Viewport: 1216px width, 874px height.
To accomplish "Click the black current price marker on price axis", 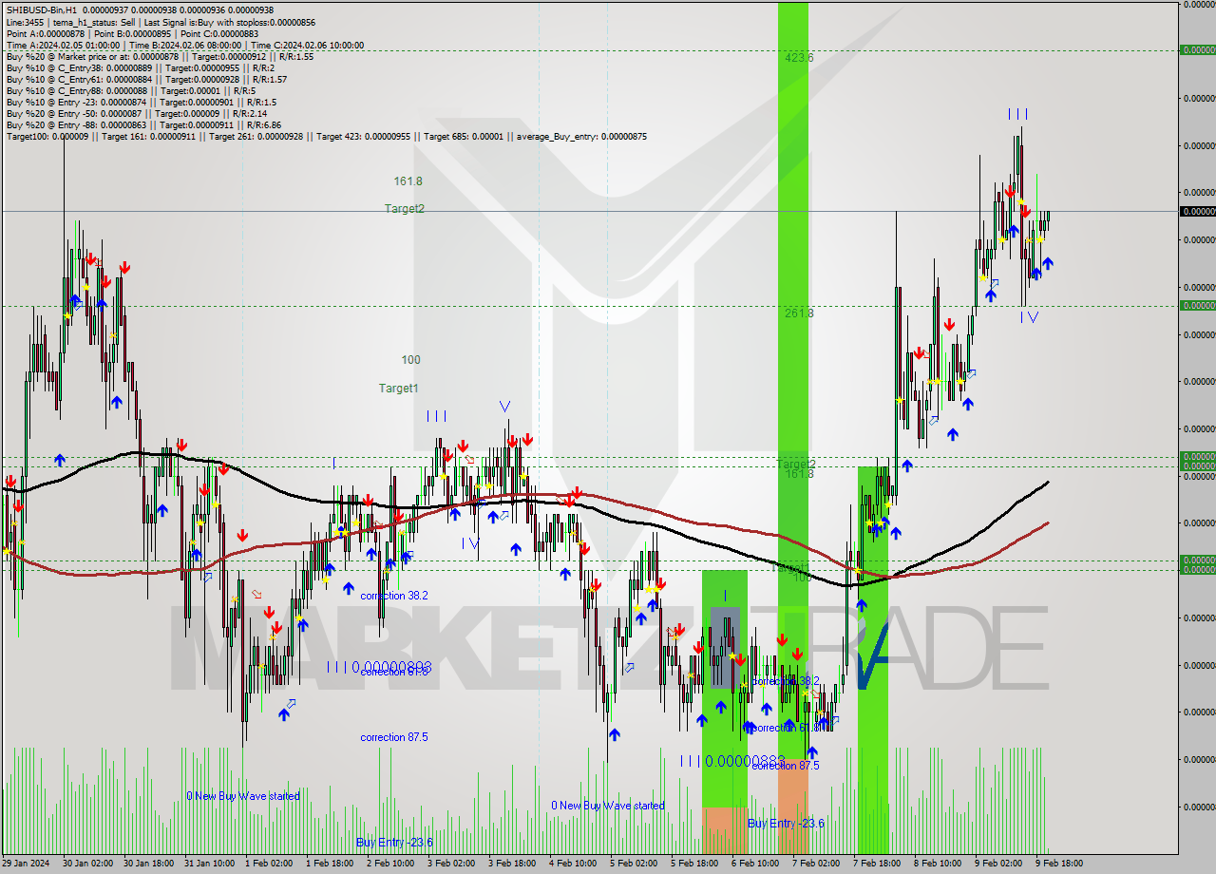I will click(1197, 211).
